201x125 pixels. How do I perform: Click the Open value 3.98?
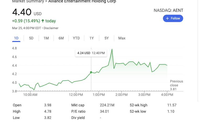click(48, 105)
